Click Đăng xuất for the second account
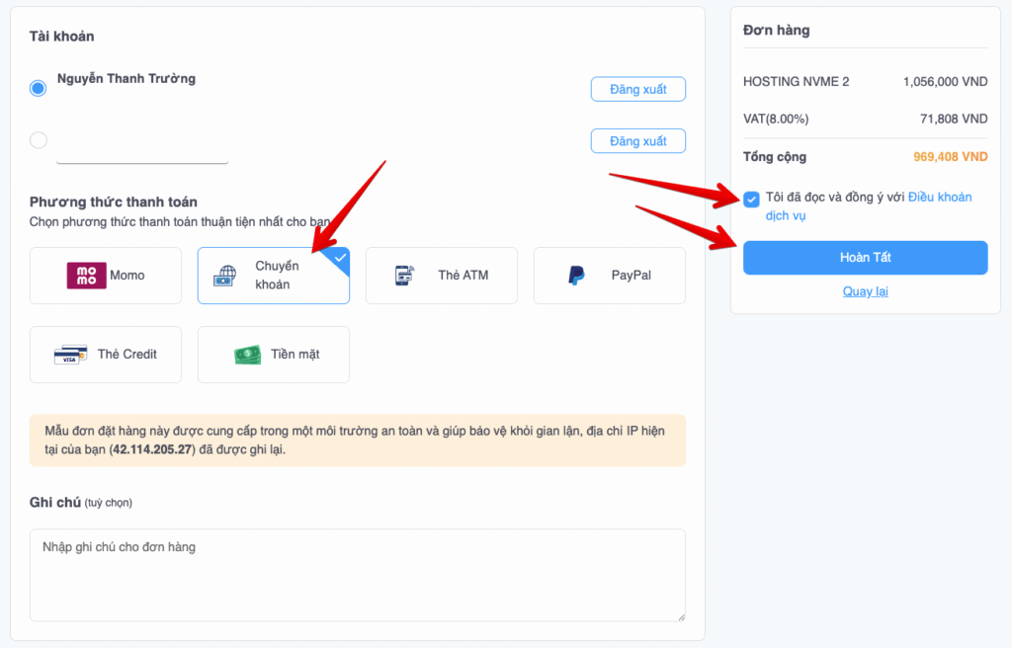 (637, 141)
